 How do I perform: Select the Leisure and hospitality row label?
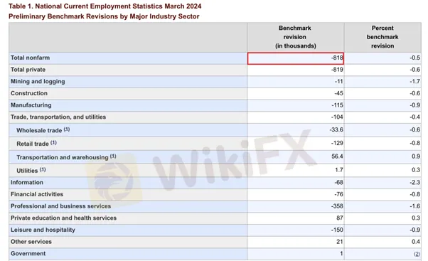click(43, 230)
